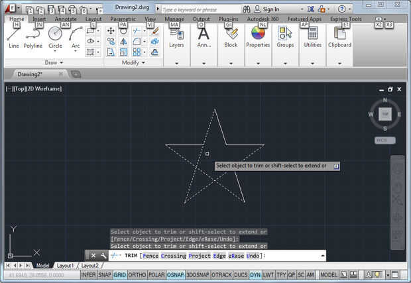Expand the Draw panel dropdown
Viewport: 411px width, 283px height.
point(61,62)
